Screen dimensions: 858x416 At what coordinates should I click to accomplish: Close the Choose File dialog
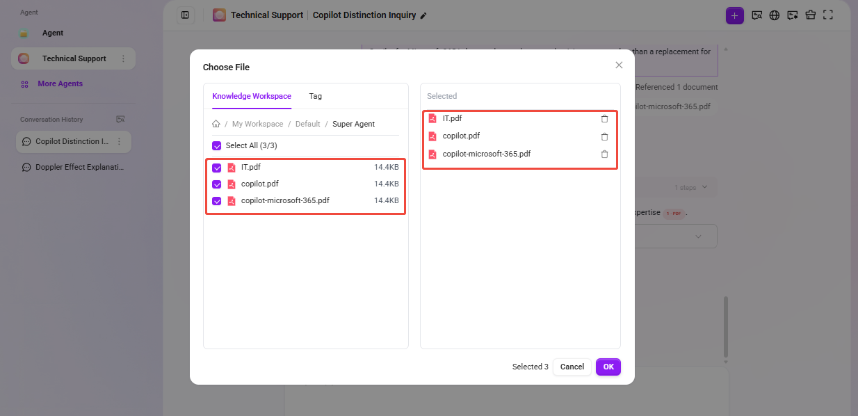pyautogui.click(x=619, y=65)
